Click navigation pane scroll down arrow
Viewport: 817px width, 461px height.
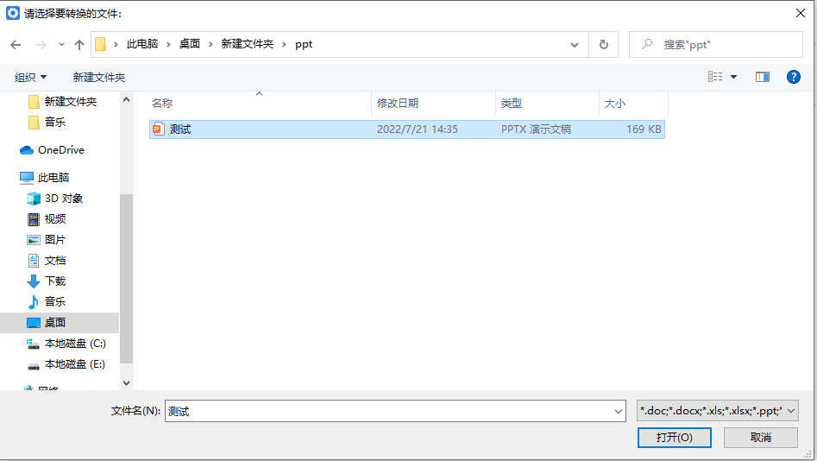(126, 382)
